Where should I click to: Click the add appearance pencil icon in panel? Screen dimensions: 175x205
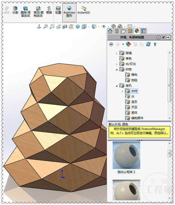click(129, 44)
